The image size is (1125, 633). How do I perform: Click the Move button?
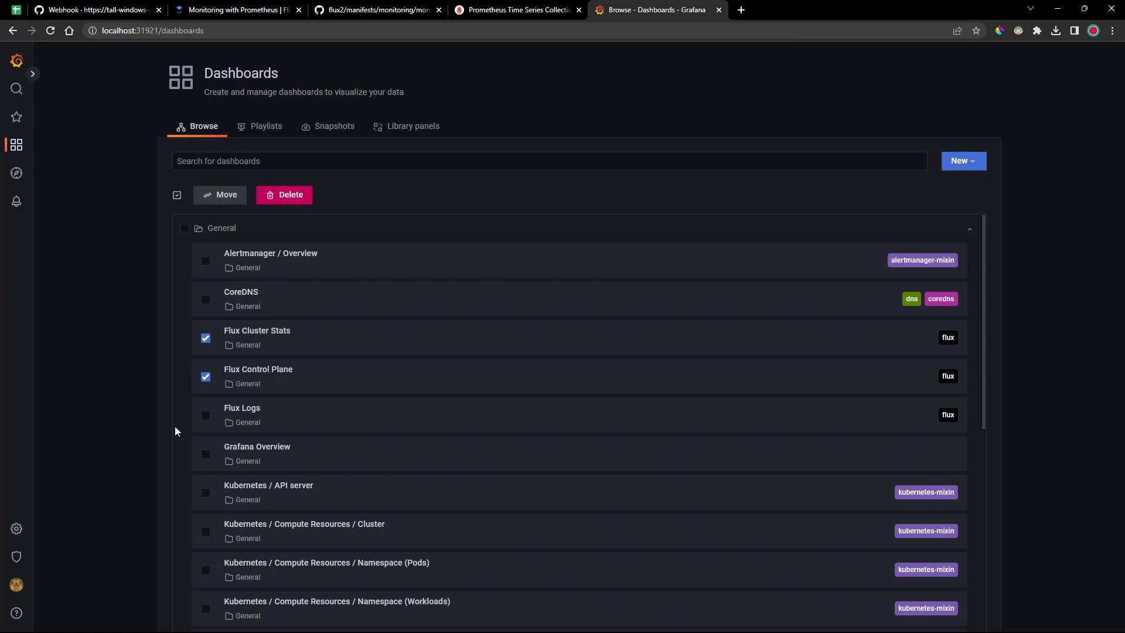(x=220, y=195)
